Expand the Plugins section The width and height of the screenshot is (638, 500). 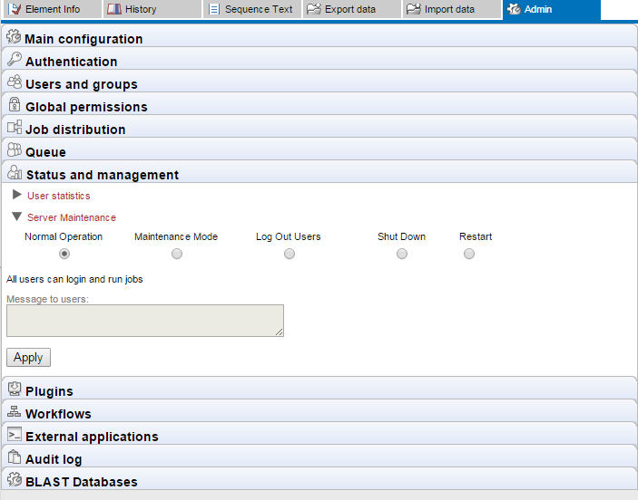coord(319,389)
